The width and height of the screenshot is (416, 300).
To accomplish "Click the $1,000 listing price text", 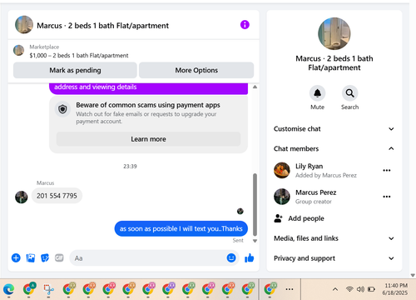I will [x=79, y=56].
